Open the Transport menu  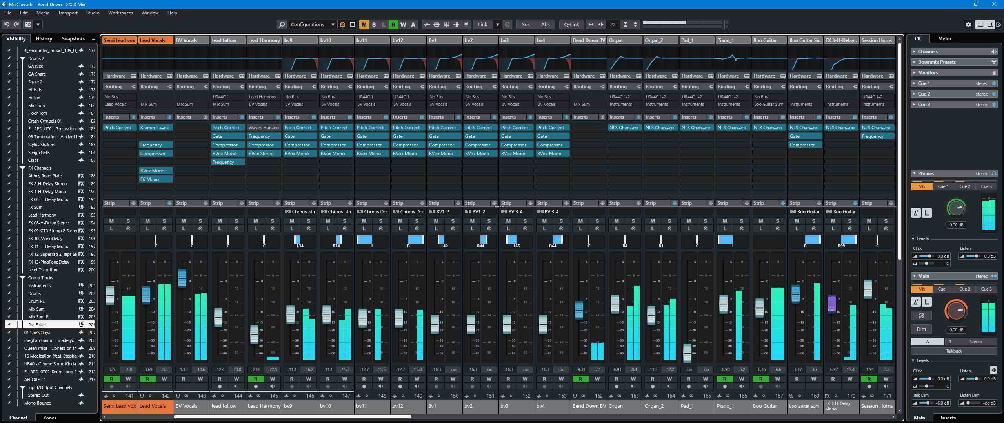[x=67, y=13]
